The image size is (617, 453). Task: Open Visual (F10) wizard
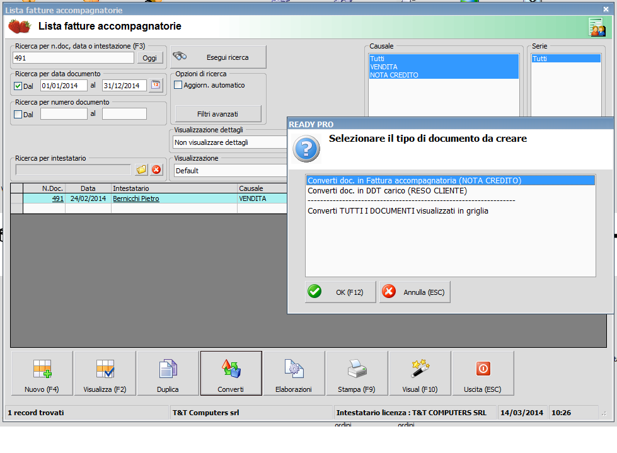tap(420, 373)
